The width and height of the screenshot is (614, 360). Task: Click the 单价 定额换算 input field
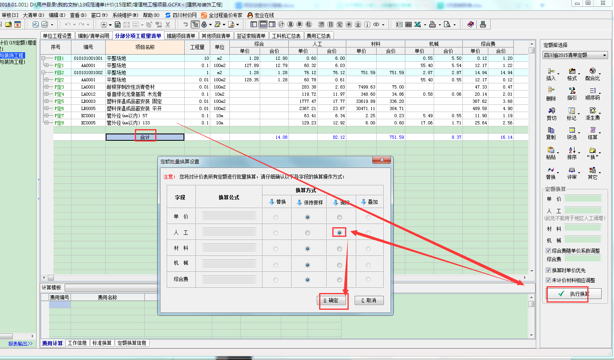click(582, 199)
